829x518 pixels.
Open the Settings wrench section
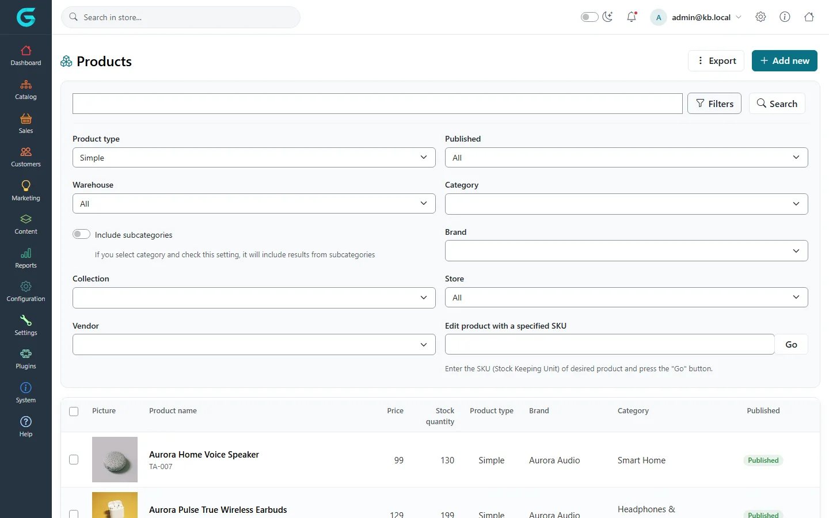pos(26,326)
